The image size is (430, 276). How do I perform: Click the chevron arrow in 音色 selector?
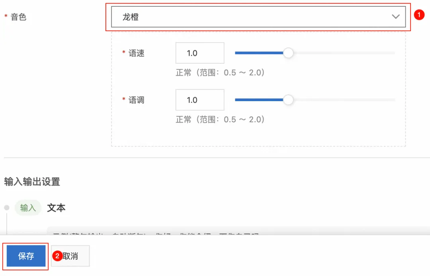(395, 17)
